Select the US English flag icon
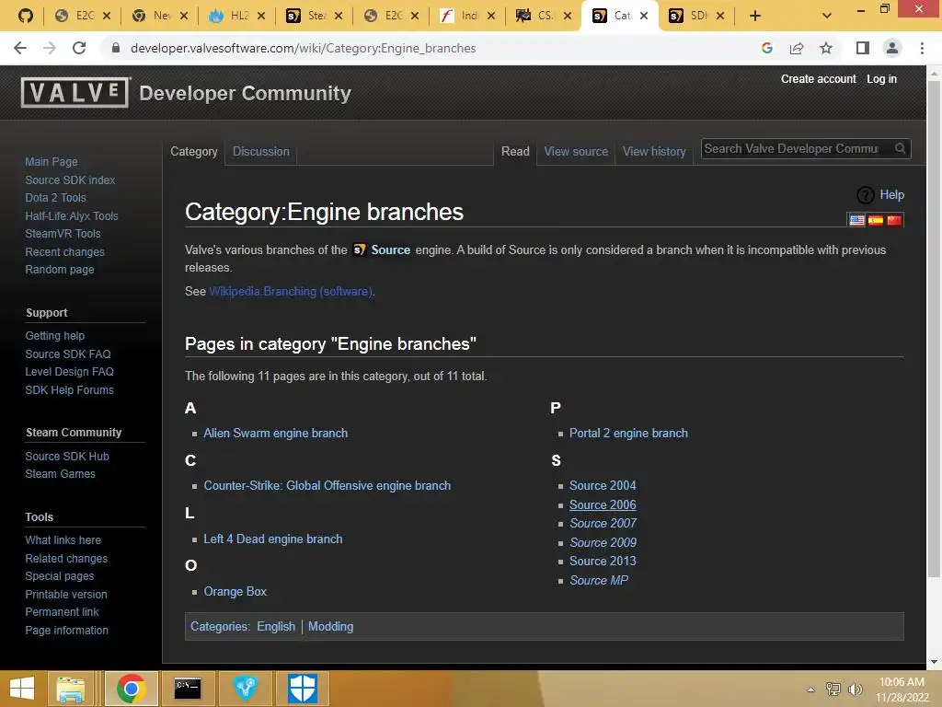This screenshot has height=707, width=942. (857, 220)
